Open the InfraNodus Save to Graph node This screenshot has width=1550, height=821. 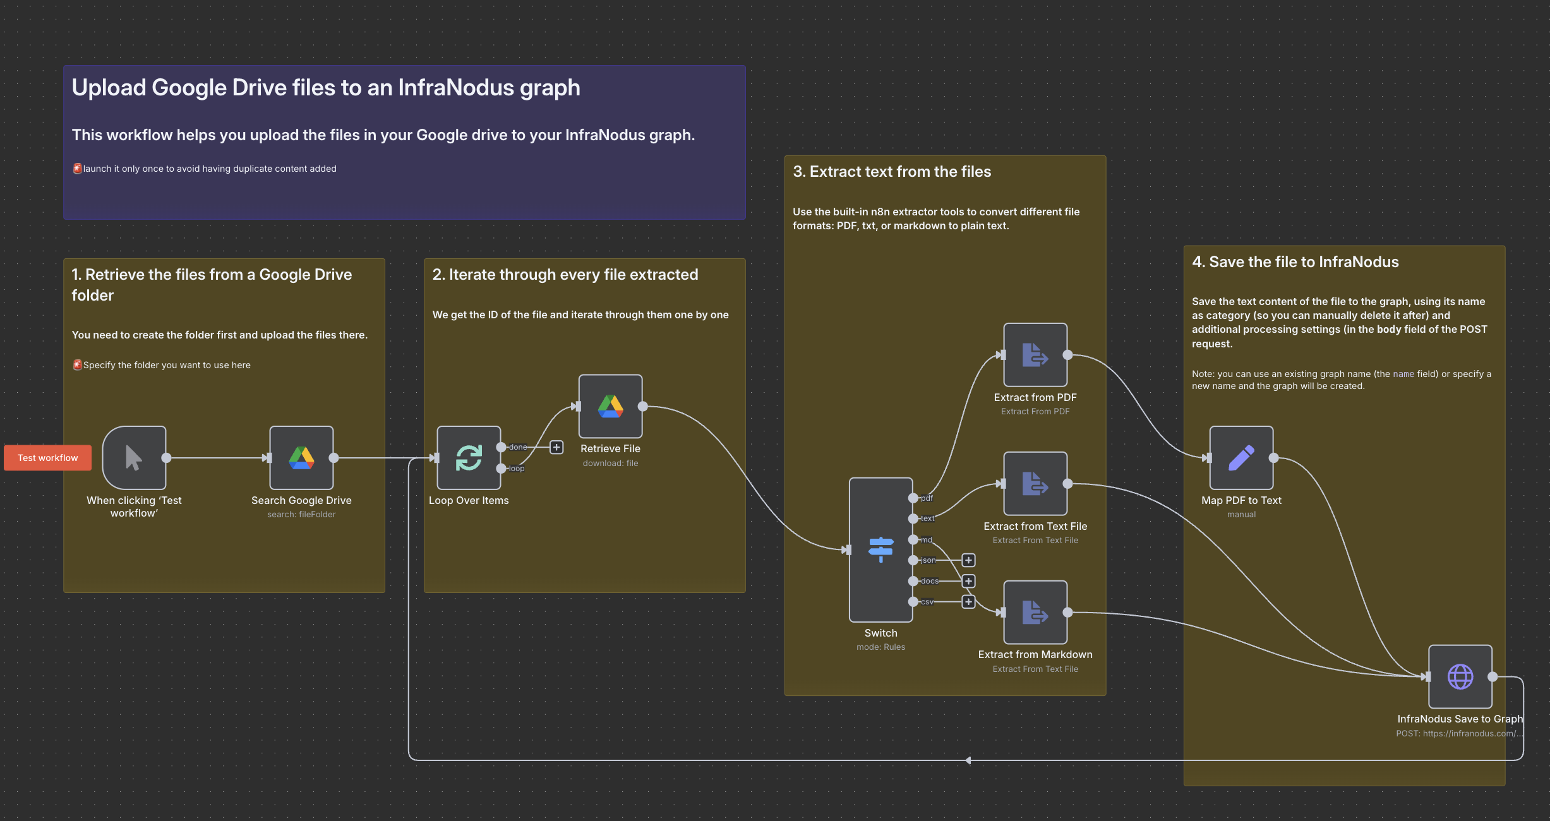click(1460, 676)
